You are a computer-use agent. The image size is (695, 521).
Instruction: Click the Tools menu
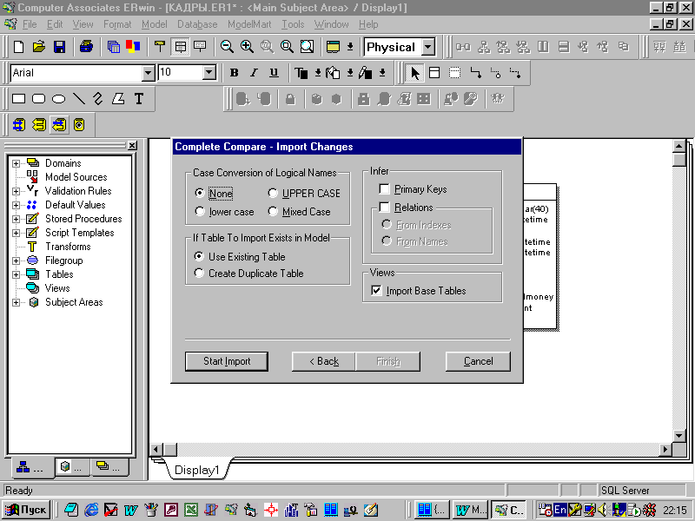[293, 24]
